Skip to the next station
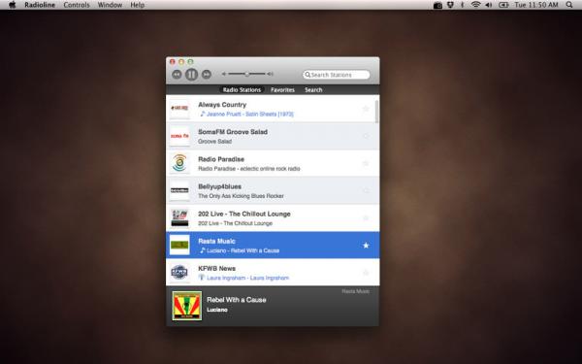The image size is (582, 364). coord(207,75)
